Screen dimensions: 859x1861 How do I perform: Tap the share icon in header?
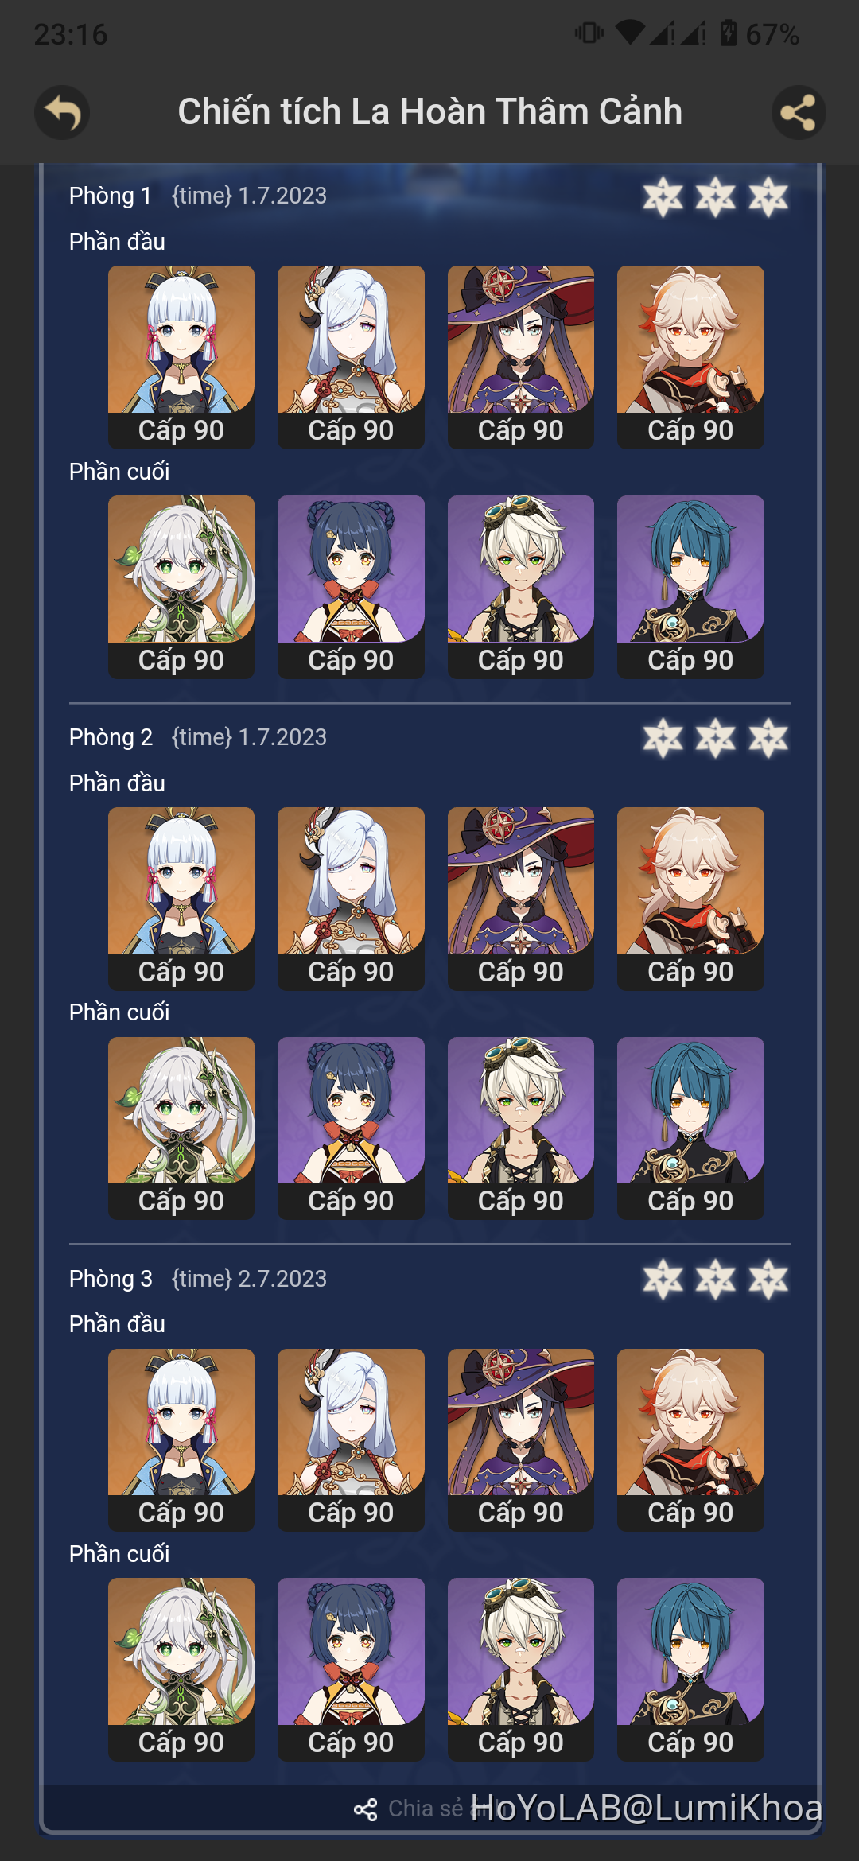pyautogui.click(x=799, y=112)
